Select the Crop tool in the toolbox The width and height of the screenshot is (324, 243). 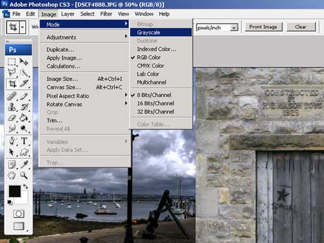pos(12,84)
